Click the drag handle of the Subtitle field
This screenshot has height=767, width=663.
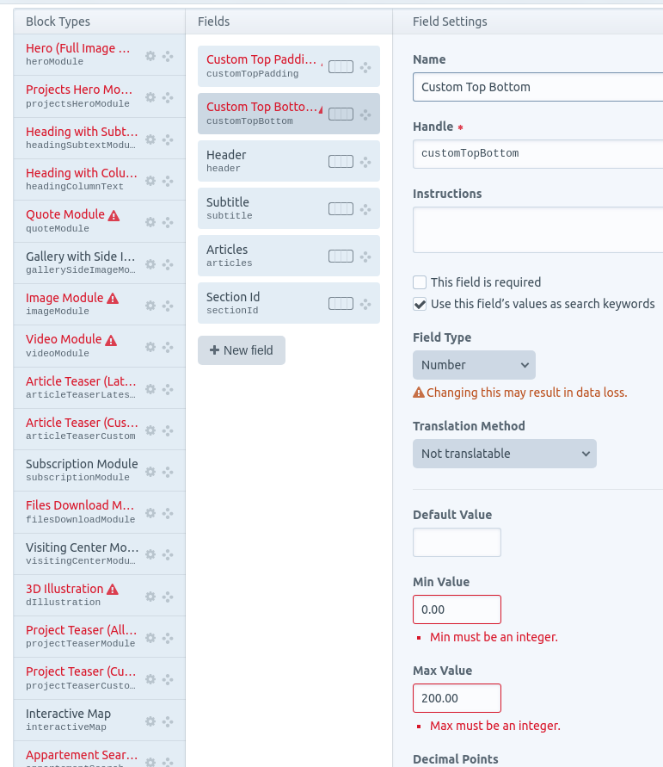pyautogui.click(x=365, y=208)
